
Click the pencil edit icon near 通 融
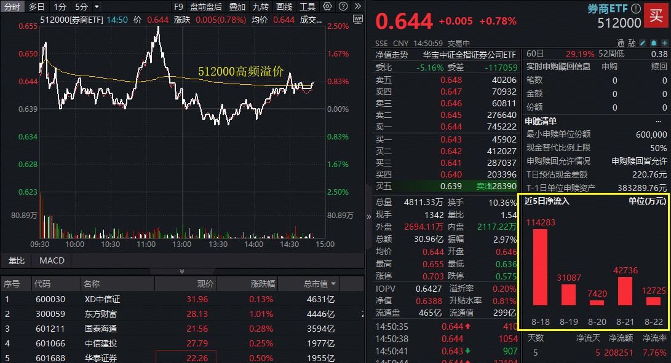643,42
